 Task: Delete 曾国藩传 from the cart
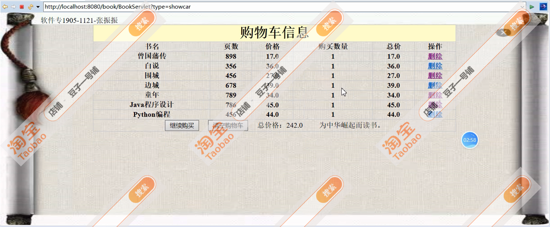(435, 56)
